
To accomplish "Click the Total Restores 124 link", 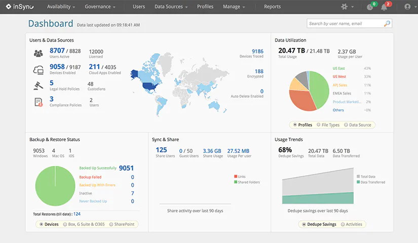I will coord(77,214).
